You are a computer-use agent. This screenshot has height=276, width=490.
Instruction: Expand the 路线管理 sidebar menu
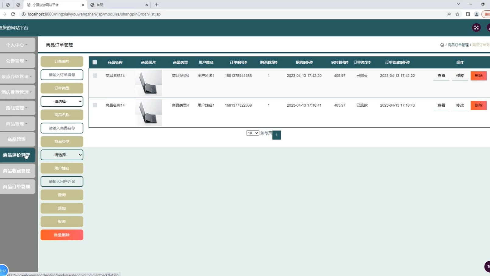tap(17, 108)
